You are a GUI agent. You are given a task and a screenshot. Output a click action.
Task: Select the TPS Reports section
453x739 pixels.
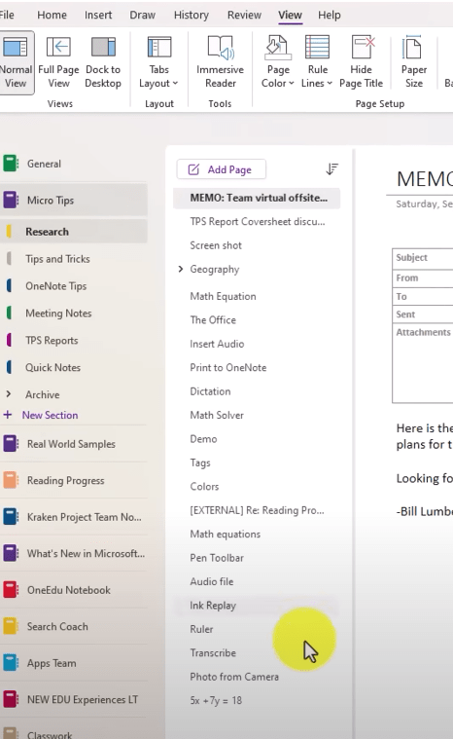pos(73,340)
